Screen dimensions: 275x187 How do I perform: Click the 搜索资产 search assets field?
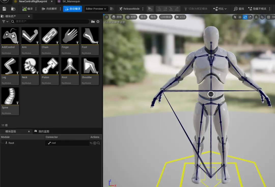pyautogui.click(x=51, y=22)
